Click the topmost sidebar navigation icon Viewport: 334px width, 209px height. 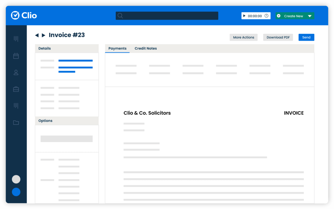pos(16,39)
